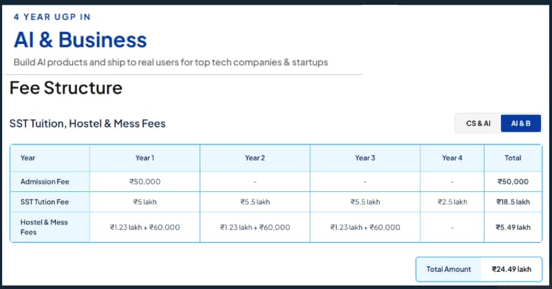Select the SST Tution Fee row label

point(45,202)
